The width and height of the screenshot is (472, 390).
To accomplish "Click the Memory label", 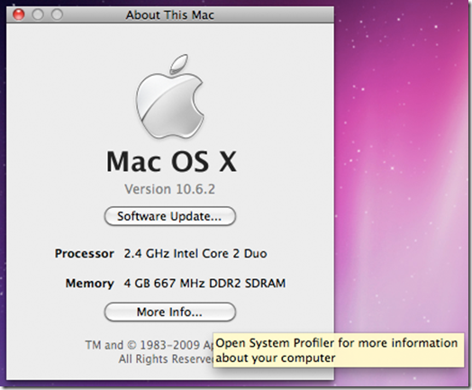I will pos(90,283).
